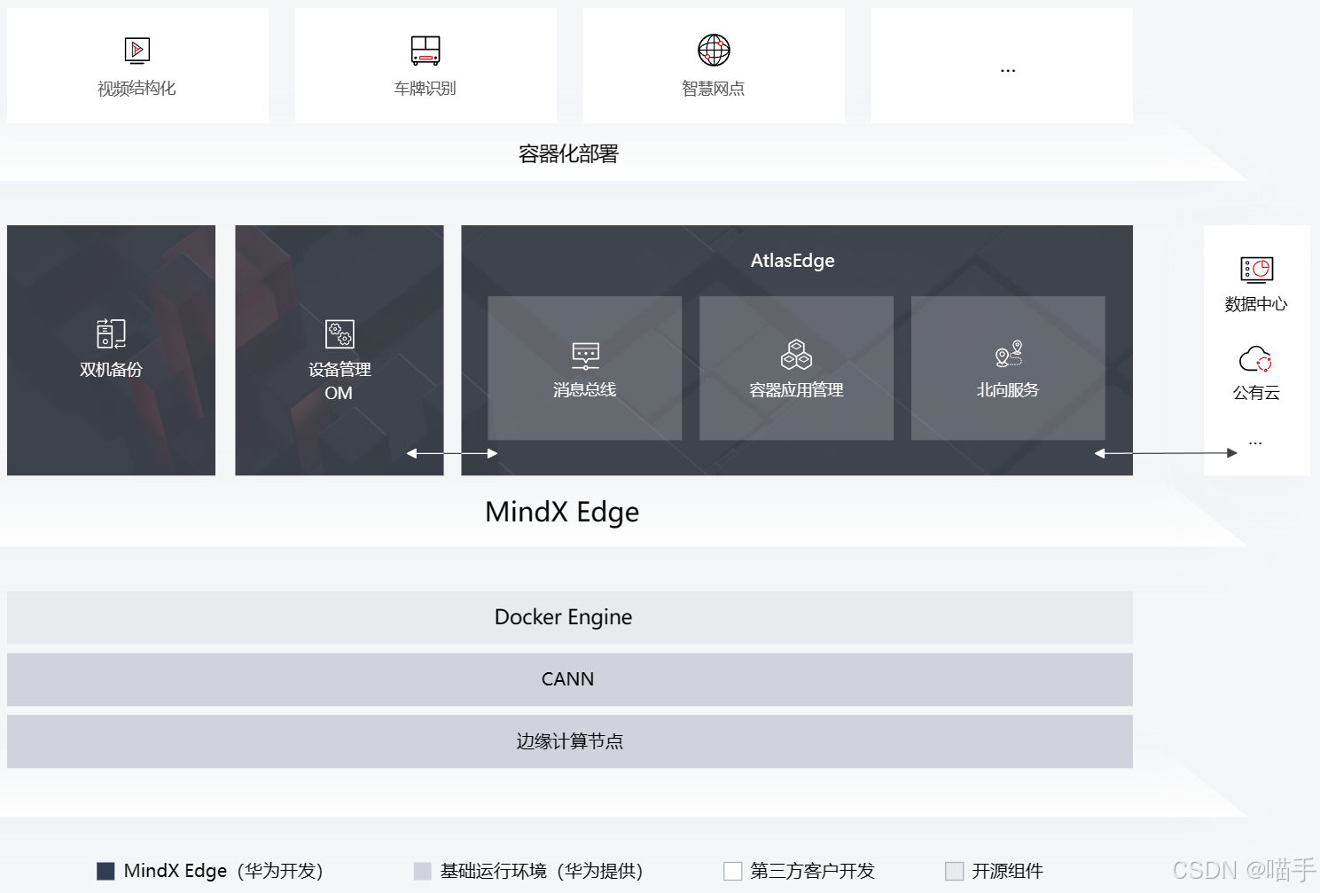Click the ellipsis in the fourth application card
The height and width of the screenshot is (893, 1320).
(x=1008, y=70)
